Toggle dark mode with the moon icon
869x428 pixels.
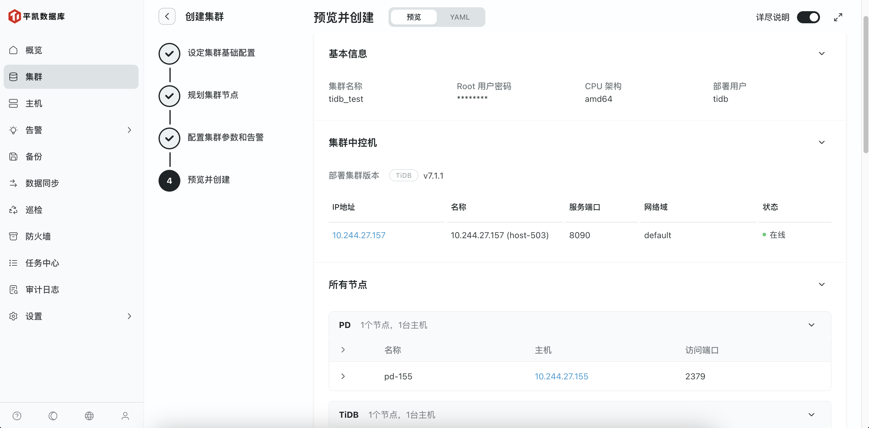[53, 416]
